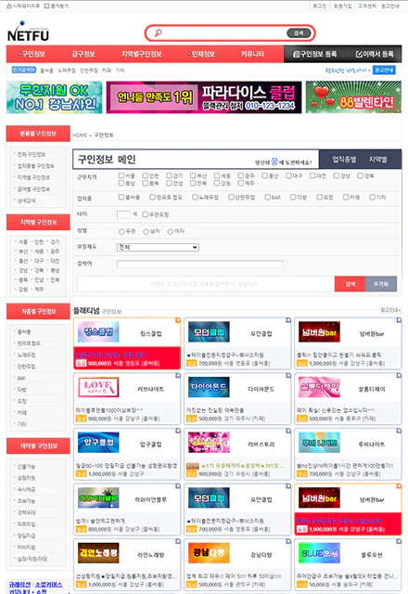Viewport: 408px width, 594px height.
Task: Click the bookmark icon beside 즐겨찾기
Action: pyautogui.click(x=46, y=6)
